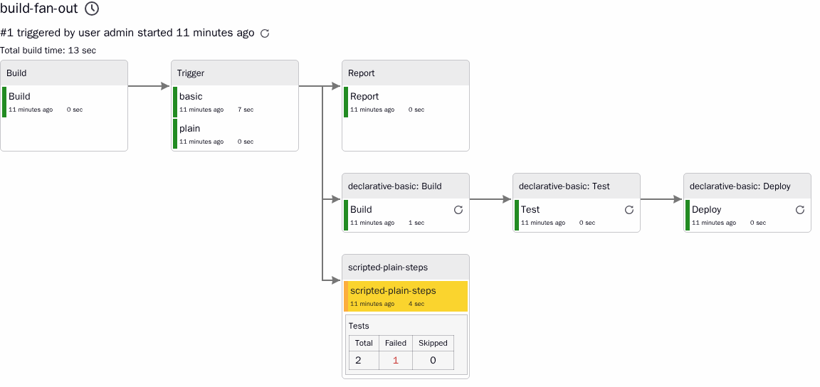Open the Build job under declarative-basic: Build
This screenshot has width=820, height=387.
click(361, 209)
